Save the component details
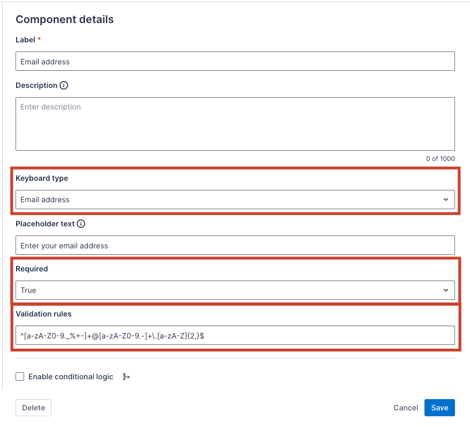 [439, 408]
